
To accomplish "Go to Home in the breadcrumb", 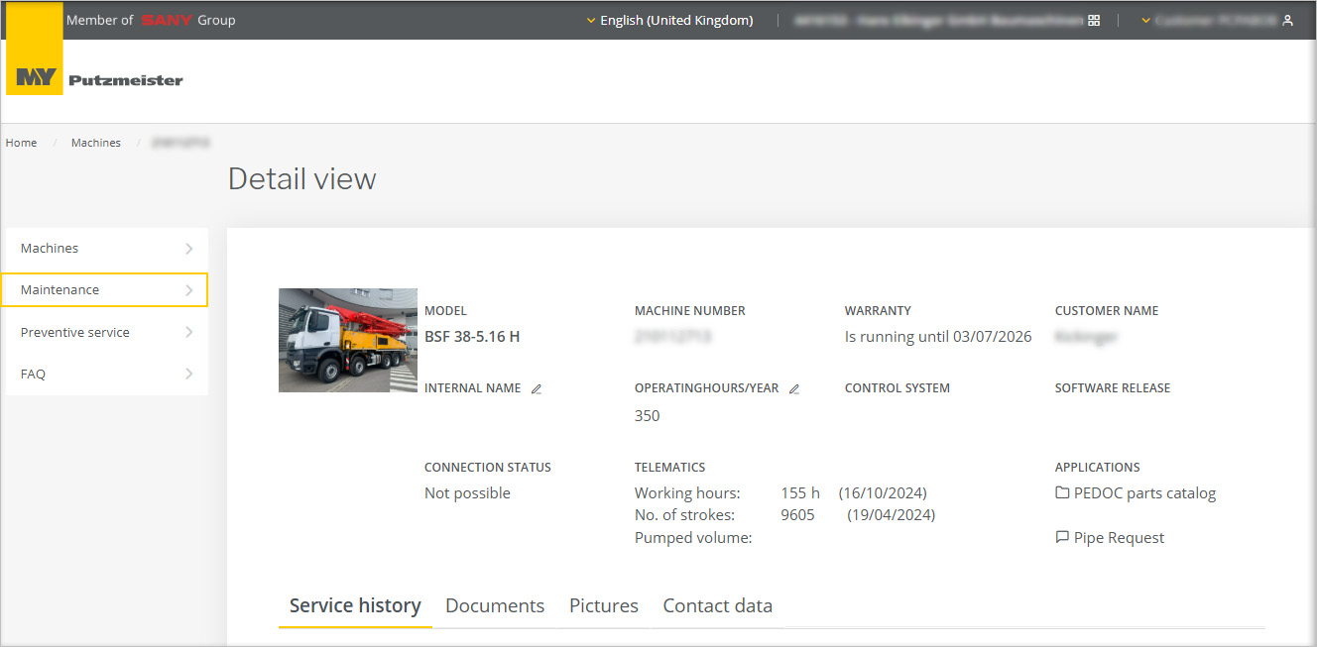I will (21, 143).
